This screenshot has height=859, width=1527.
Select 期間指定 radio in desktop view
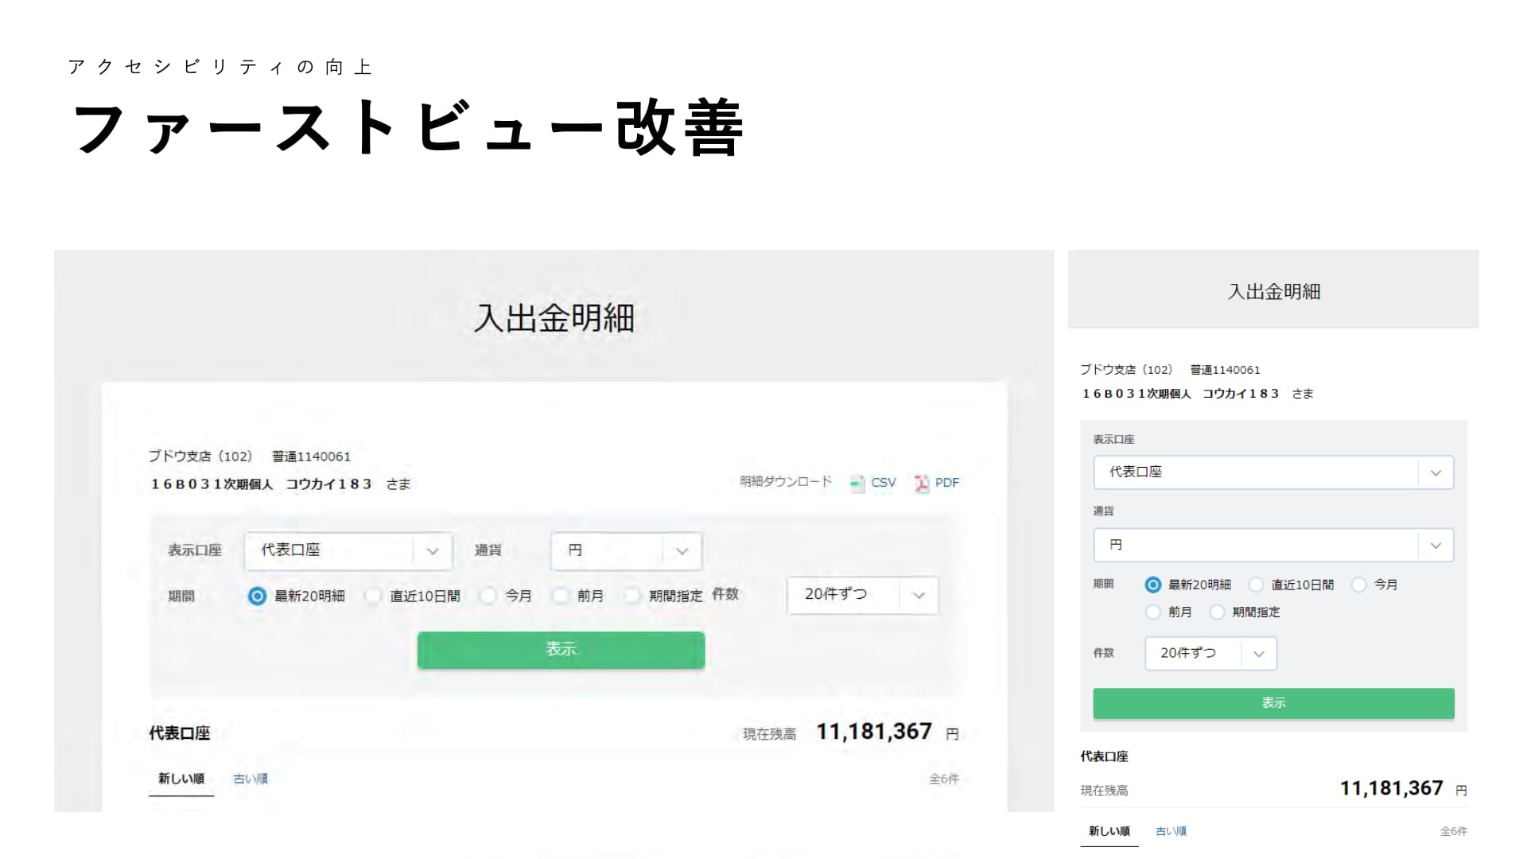(x=632, y=596)
